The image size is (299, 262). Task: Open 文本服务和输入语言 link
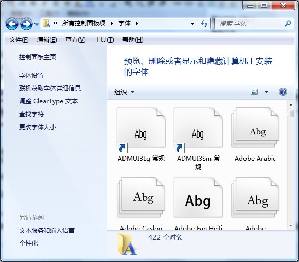click(x=47, y=231)
